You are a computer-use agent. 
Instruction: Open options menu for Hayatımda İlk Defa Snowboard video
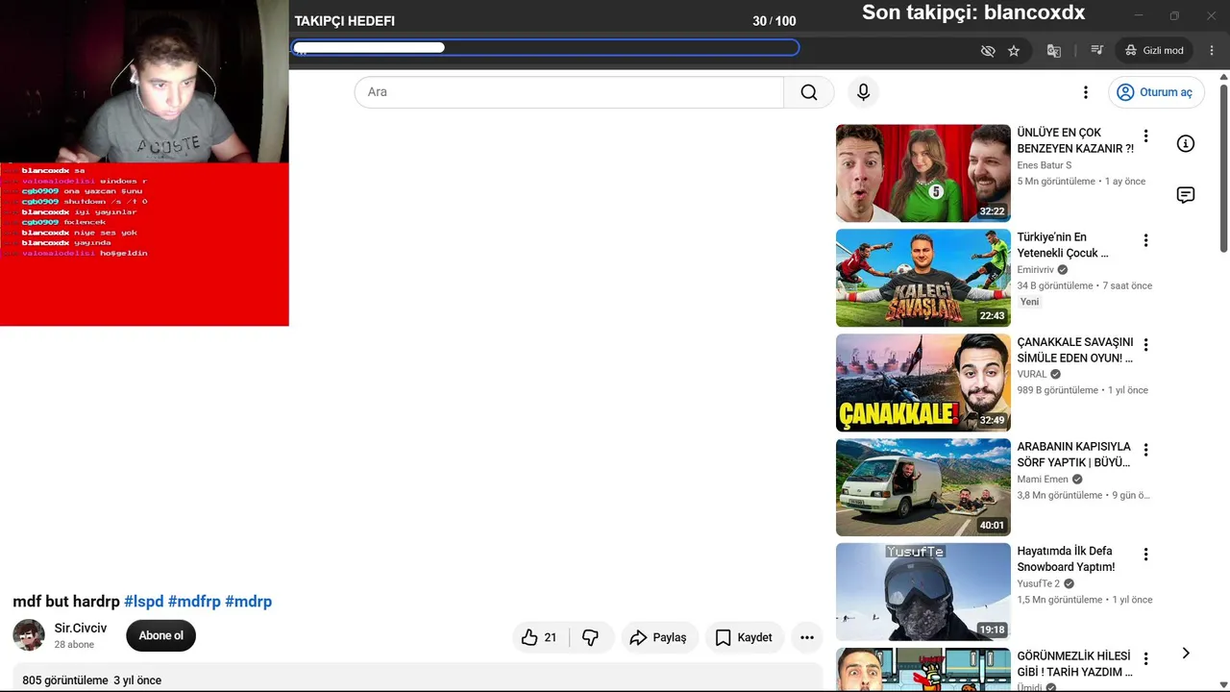tap(1145, 555)
